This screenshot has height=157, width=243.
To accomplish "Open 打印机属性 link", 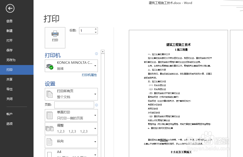I will (x=89, y=75).
